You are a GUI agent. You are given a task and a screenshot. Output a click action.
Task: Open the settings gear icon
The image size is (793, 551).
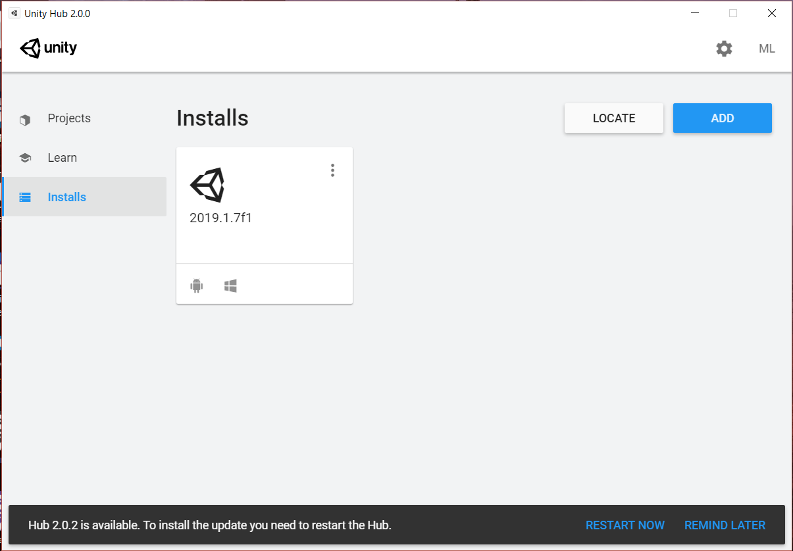pos(724,49)
